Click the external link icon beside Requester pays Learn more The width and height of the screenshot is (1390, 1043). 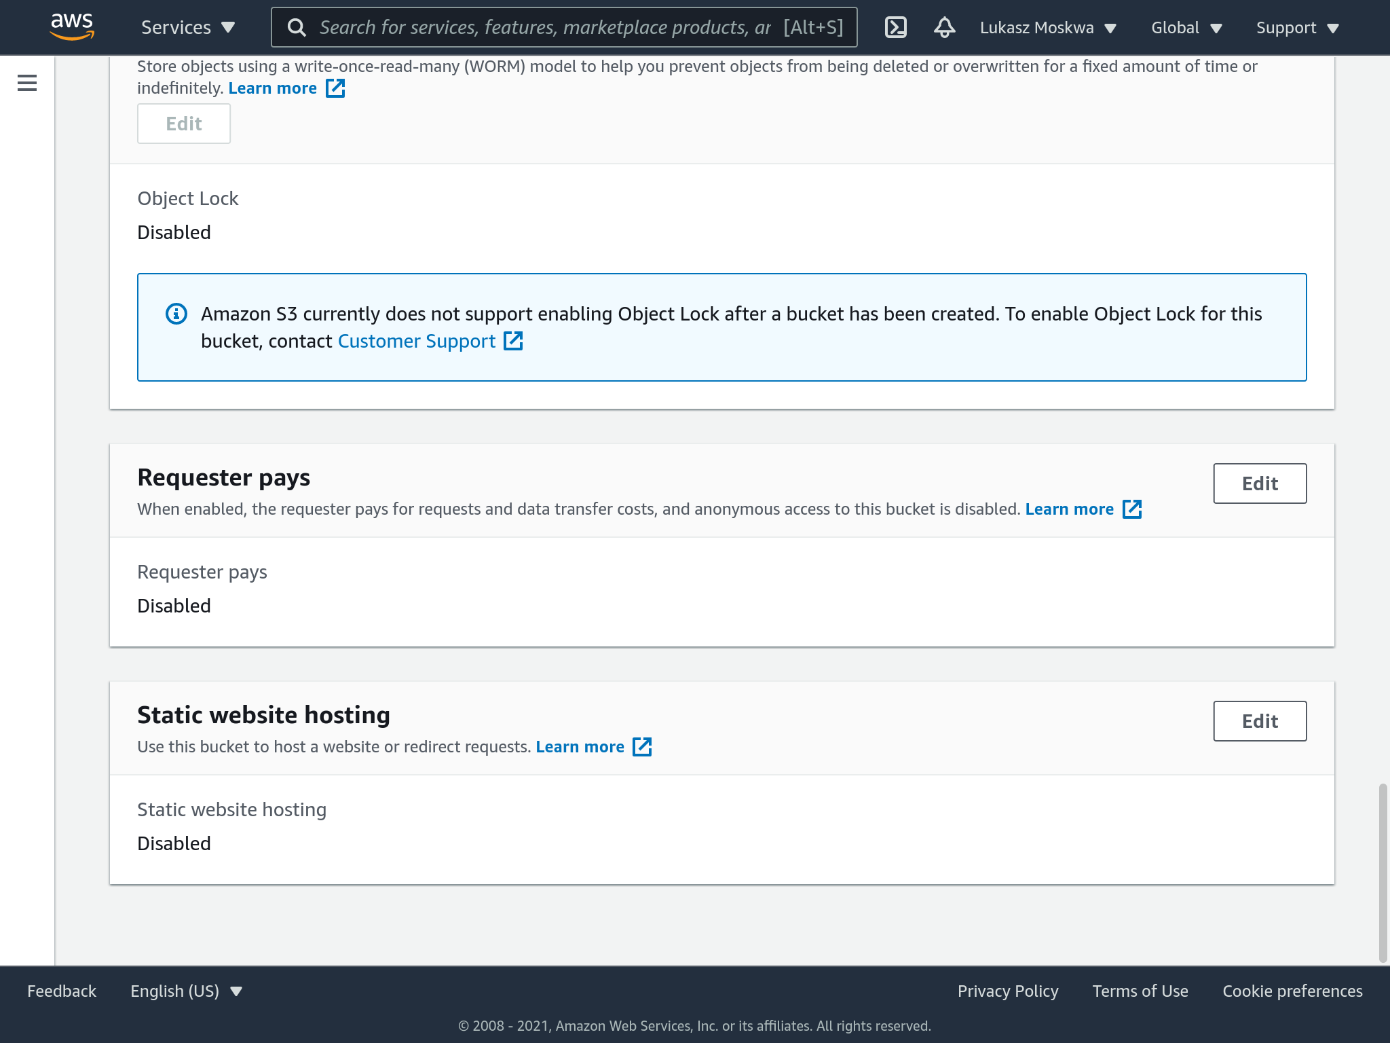(1132, 509)
